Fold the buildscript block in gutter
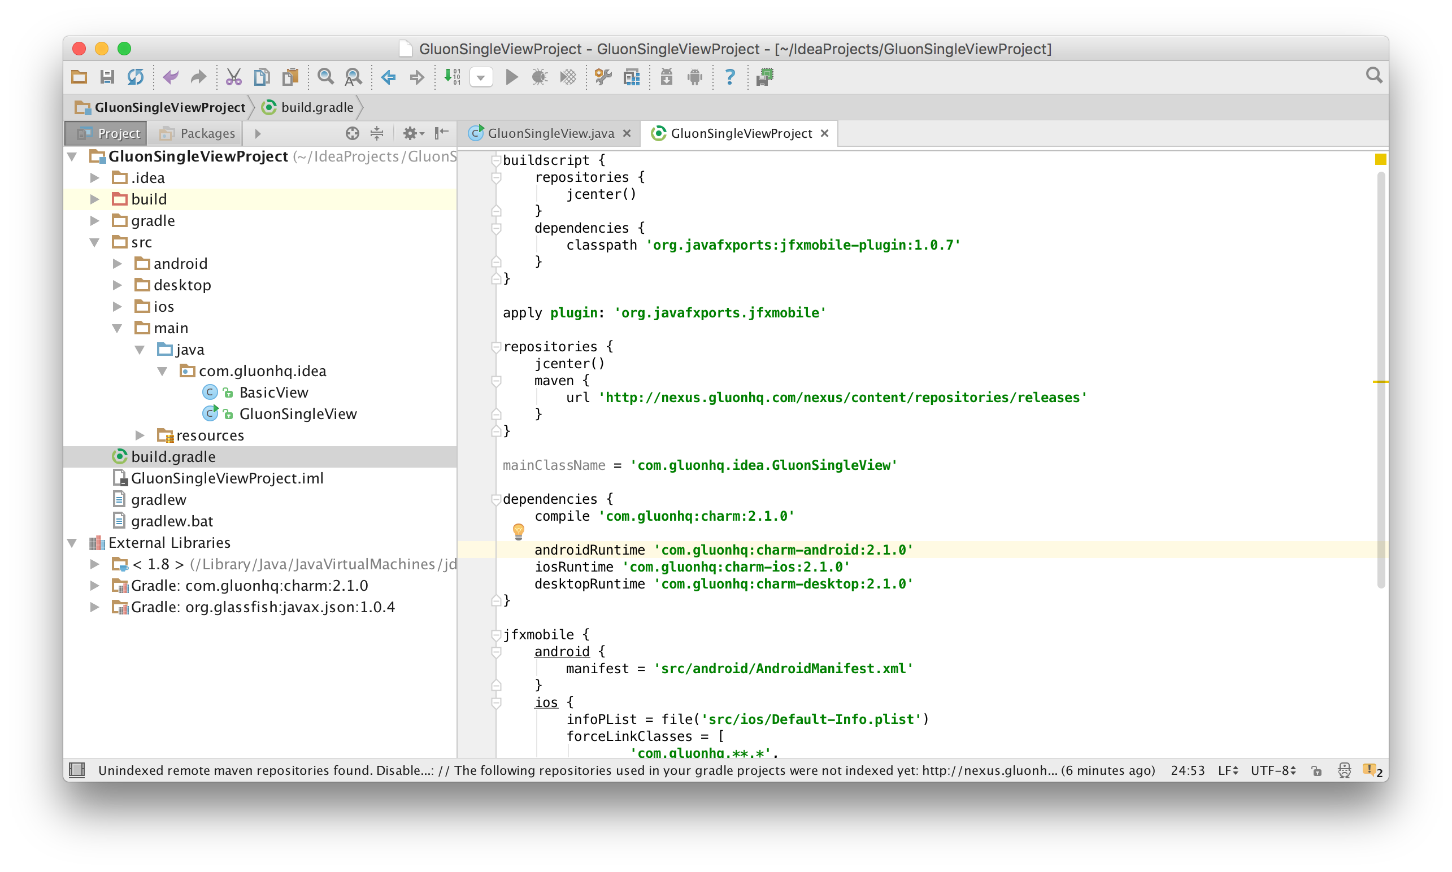 [495, 160]
